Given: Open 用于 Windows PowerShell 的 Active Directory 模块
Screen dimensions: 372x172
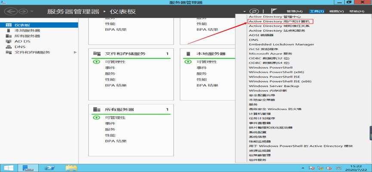Looking at the screenshot, I should coord(301,146).
